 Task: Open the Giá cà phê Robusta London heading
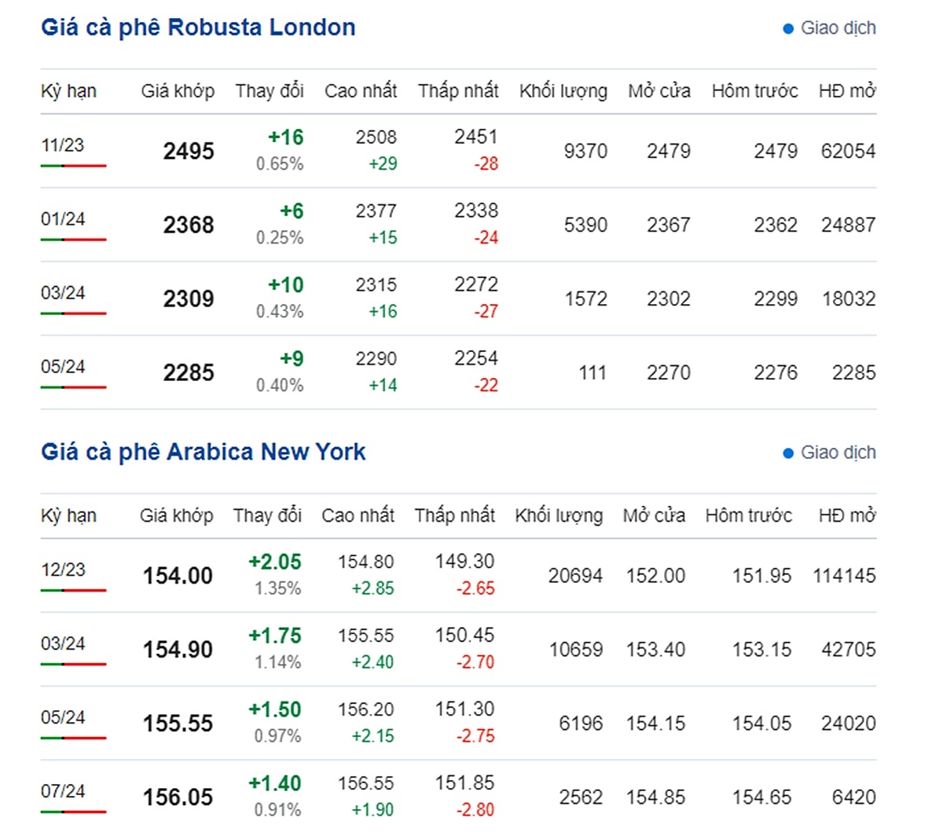point(198,27)
